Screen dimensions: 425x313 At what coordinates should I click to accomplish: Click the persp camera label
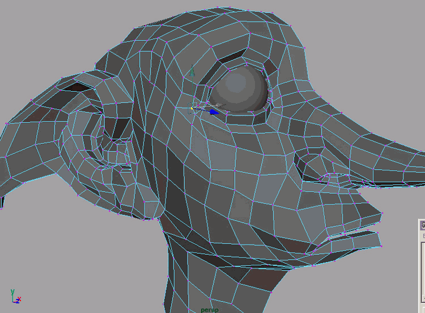pyautogui.click(x=209, y=310)
